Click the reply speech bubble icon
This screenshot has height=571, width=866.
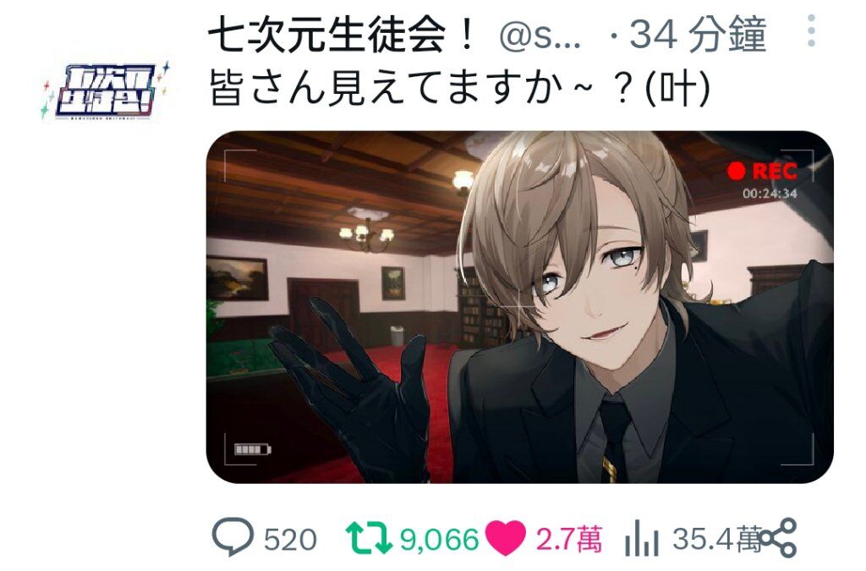tap(233, 536)
